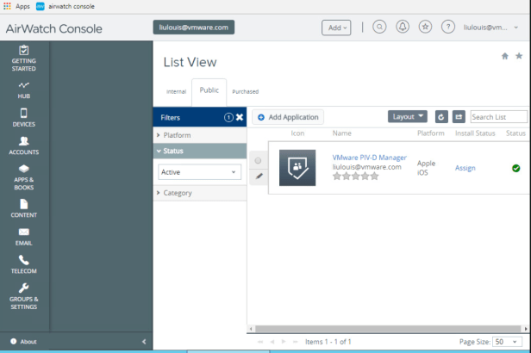The image size is (531, 353).
Task: Collapse the sidebar with left arrow
Action: coord(144,342)
